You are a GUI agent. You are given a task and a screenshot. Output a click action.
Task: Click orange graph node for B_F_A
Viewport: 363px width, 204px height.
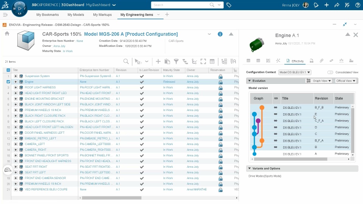click(x=262, y=141)
